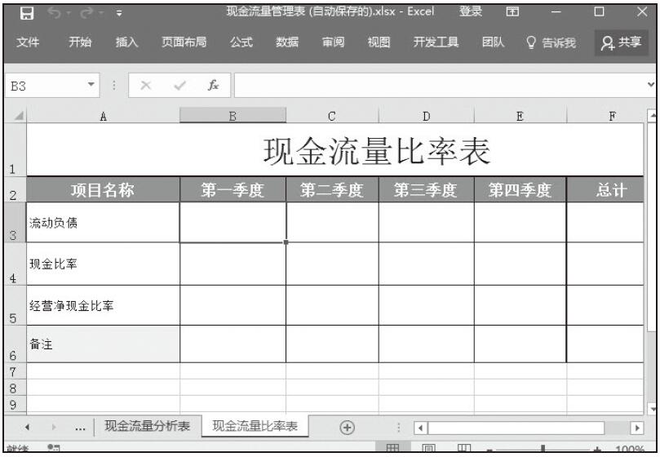Screen dimensions: 660x457
Task: Select the 流动负债 cell in column A
Action: (x=103, y=223)
